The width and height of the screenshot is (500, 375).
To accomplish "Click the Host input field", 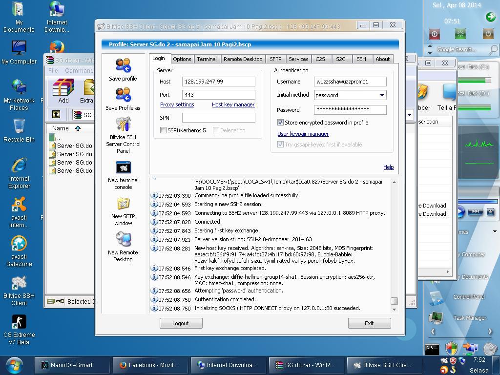I will (218, 82).
